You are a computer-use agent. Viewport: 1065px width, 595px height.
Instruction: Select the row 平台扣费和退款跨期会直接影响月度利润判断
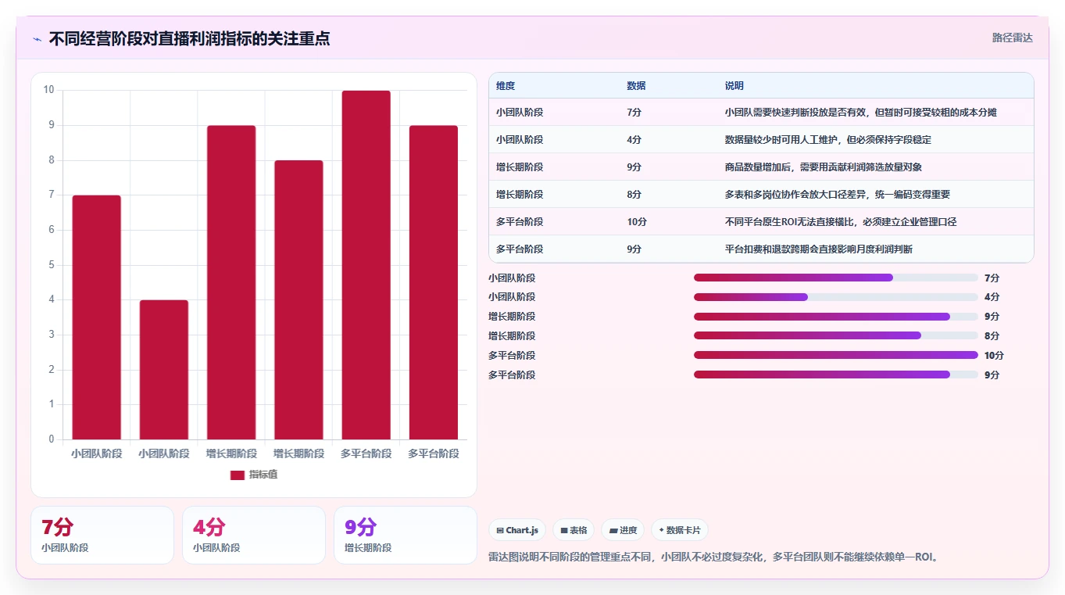(761, 249)
